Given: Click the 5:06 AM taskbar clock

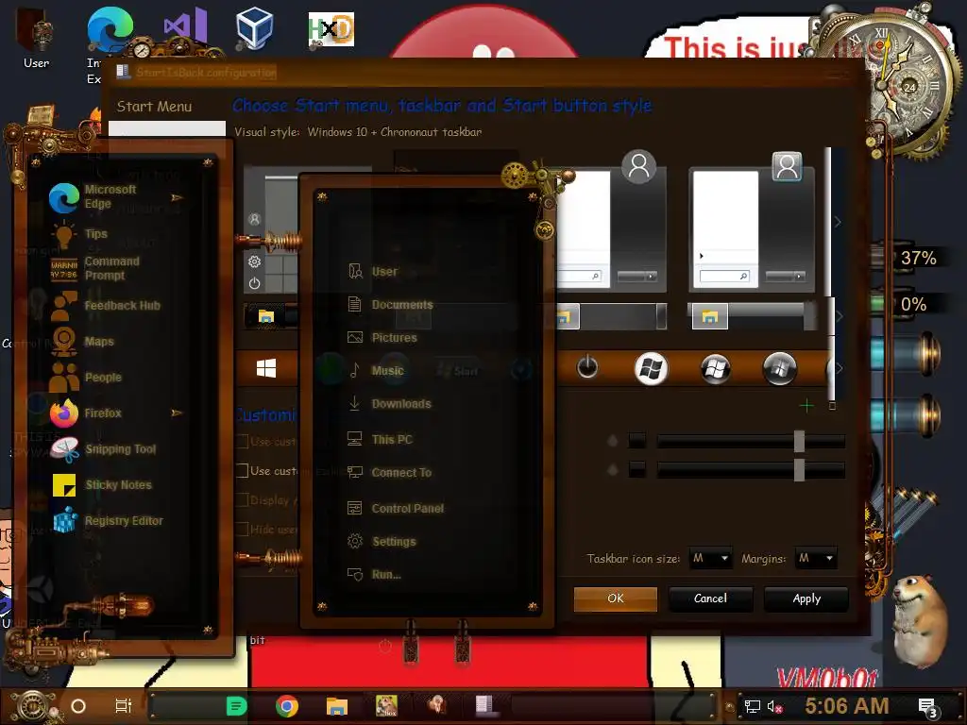Looking at the screenshot, I should point(847,705).
